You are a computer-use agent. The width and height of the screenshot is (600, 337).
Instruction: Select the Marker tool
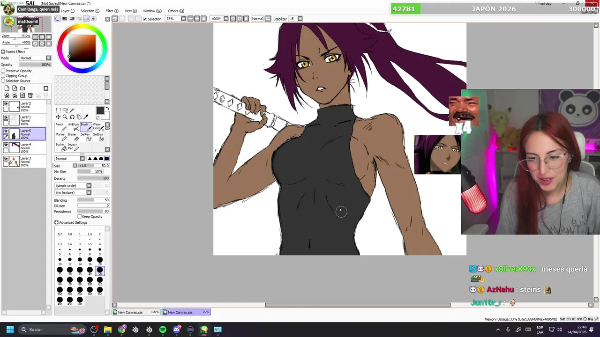coord(60,137)
